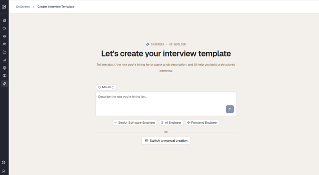The image size is (319, 175).
Task: Select the highlighted sparkle AI icon in sidebar
Action: 4,83
